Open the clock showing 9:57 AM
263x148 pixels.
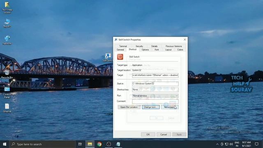(247, 144)
